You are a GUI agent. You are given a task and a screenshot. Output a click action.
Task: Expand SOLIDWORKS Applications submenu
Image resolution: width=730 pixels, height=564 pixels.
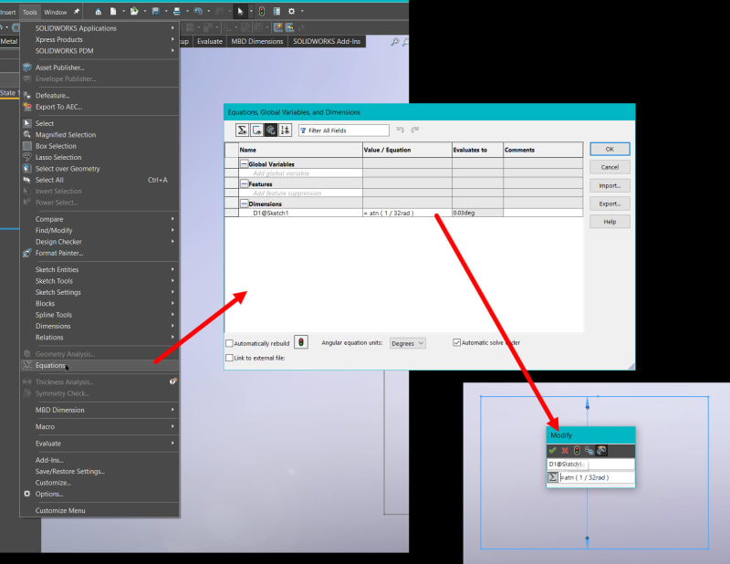coord(99,28)
